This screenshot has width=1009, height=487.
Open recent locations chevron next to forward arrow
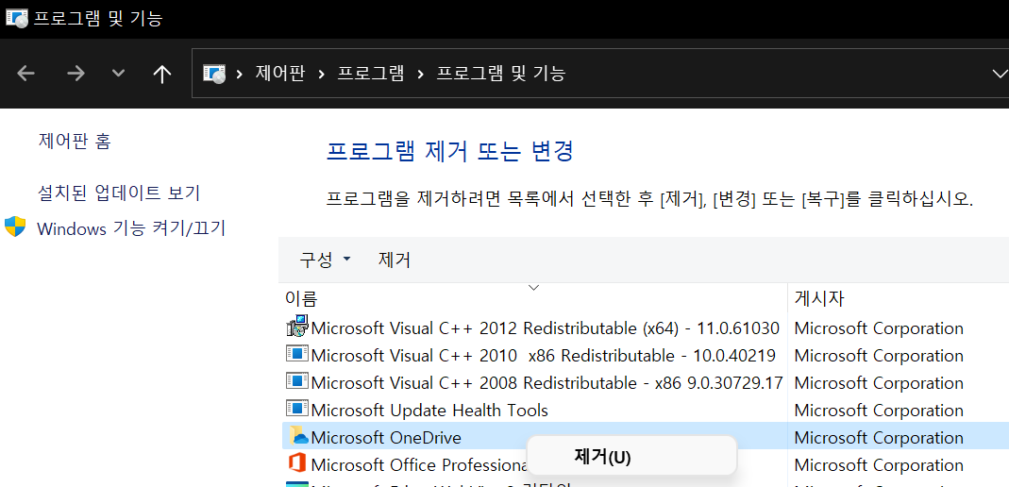tap(118, 74)
